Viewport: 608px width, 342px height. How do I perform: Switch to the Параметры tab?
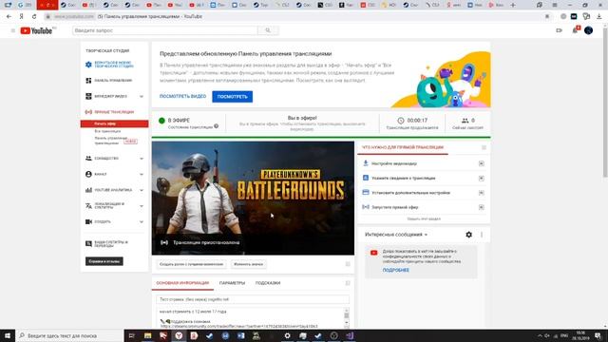[x=232, y=283]
